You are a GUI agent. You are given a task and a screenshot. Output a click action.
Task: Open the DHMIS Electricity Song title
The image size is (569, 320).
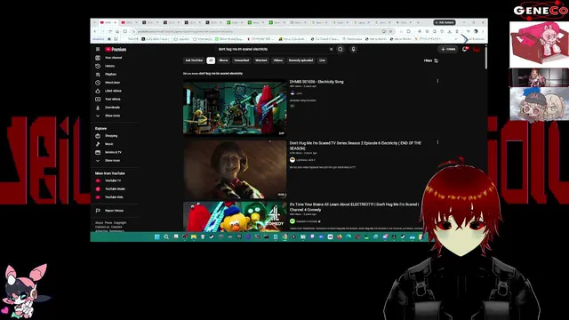pos(317,82)
